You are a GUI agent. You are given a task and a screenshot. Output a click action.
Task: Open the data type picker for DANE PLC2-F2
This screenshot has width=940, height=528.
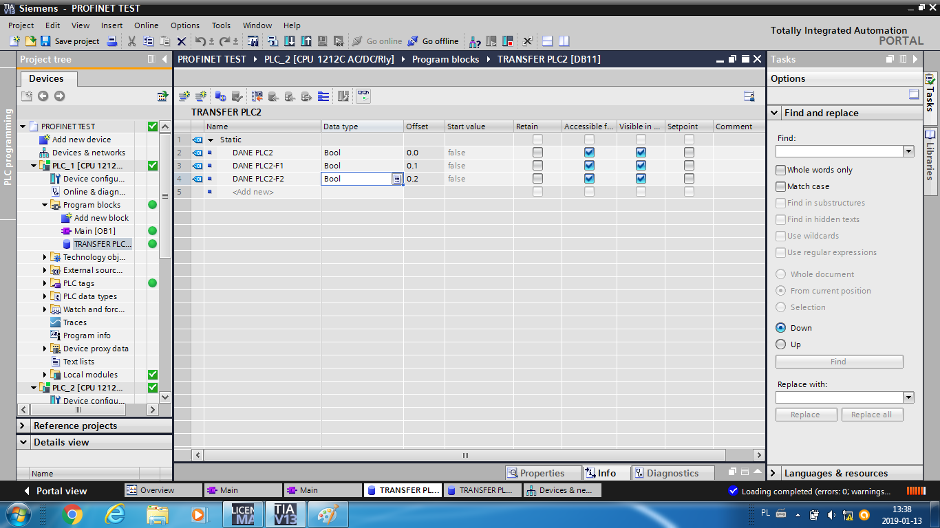coord(397,179)
